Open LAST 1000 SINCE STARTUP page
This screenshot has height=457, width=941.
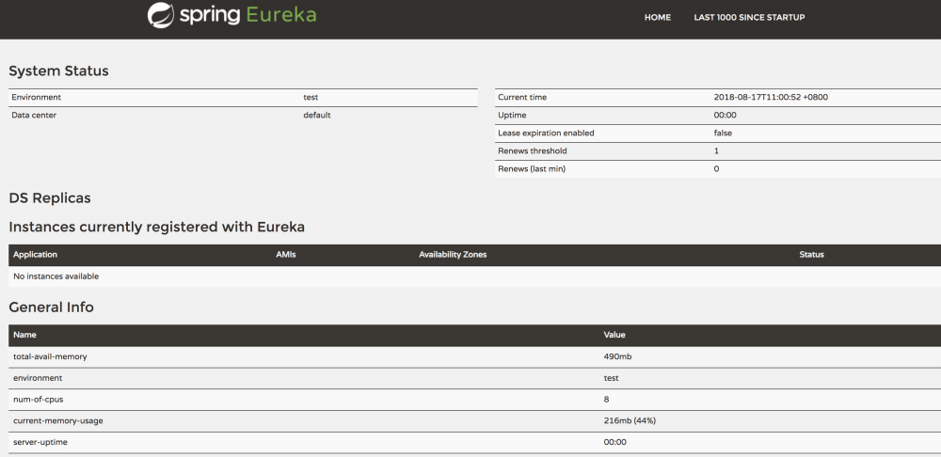(749, 17)
